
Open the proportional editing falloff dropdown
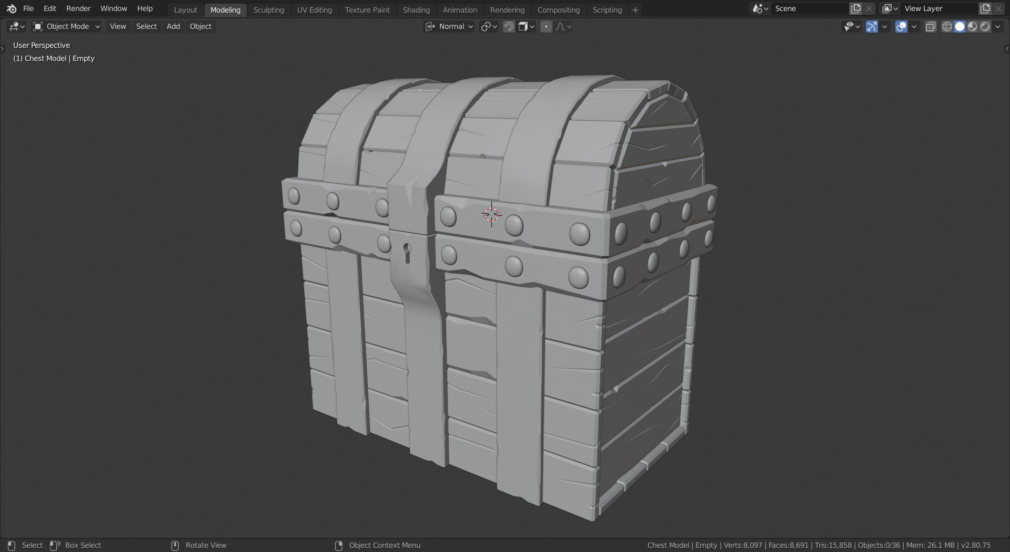coord(564,26)
